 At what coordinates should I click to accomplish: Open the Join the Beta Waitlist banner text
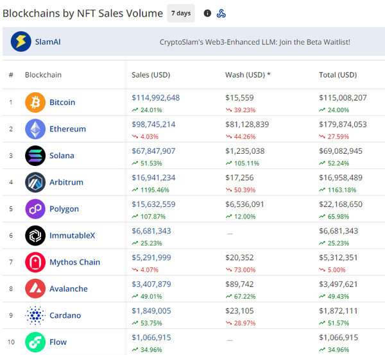(x=255, y=42)
